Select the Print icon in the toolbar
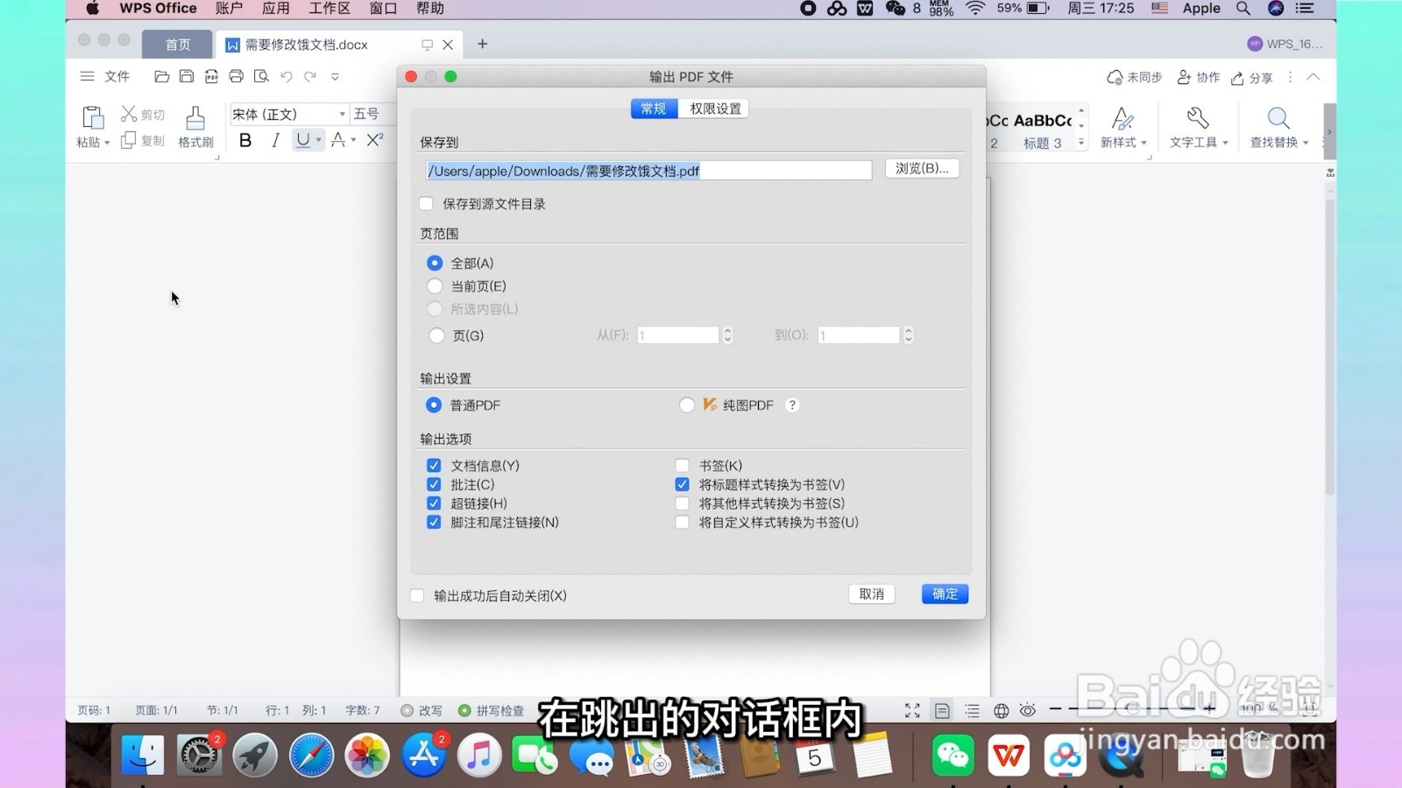 coord(236,77)
